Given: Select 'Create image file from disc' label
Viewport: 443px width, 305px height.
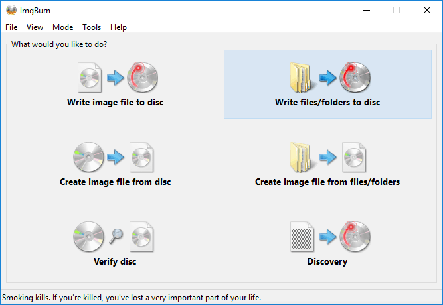Looking at the screenshot, I should pyautogui.click(x=116, y=182).
